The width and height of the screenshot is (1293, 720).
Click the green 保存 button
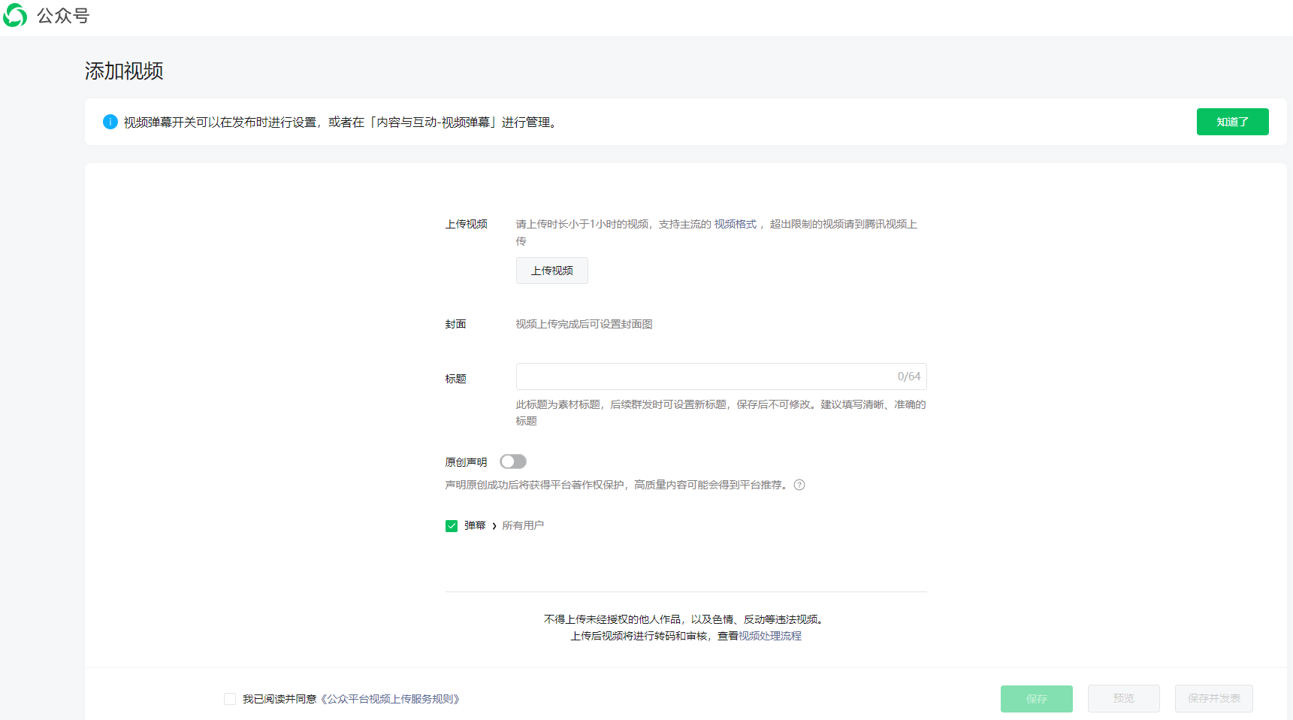1036,699
